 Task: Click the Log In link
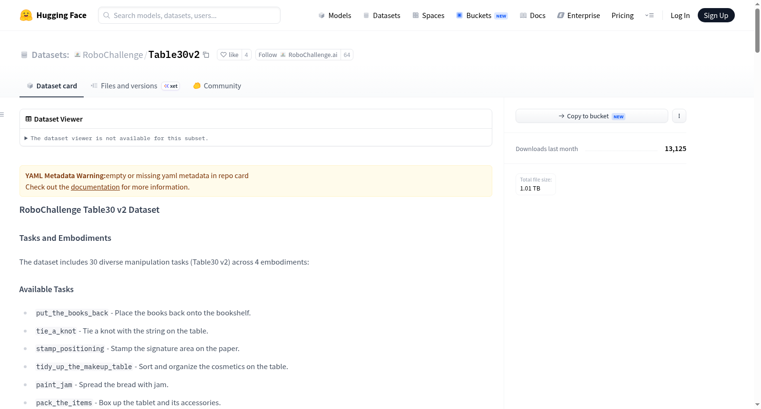(x=680, y=15)
